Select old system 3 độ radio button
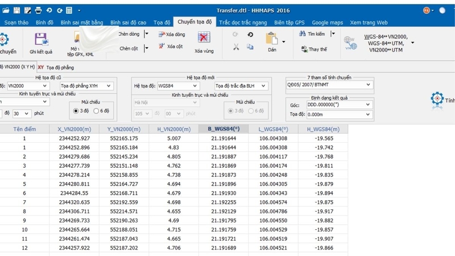 coord(76,111)
